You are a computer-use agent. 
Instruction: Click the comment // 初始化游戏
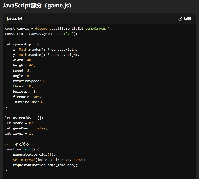(x=17, y=144)
